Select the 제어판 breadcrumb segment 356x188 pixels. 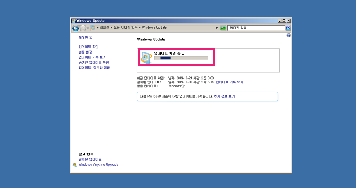tap(105, 27)
